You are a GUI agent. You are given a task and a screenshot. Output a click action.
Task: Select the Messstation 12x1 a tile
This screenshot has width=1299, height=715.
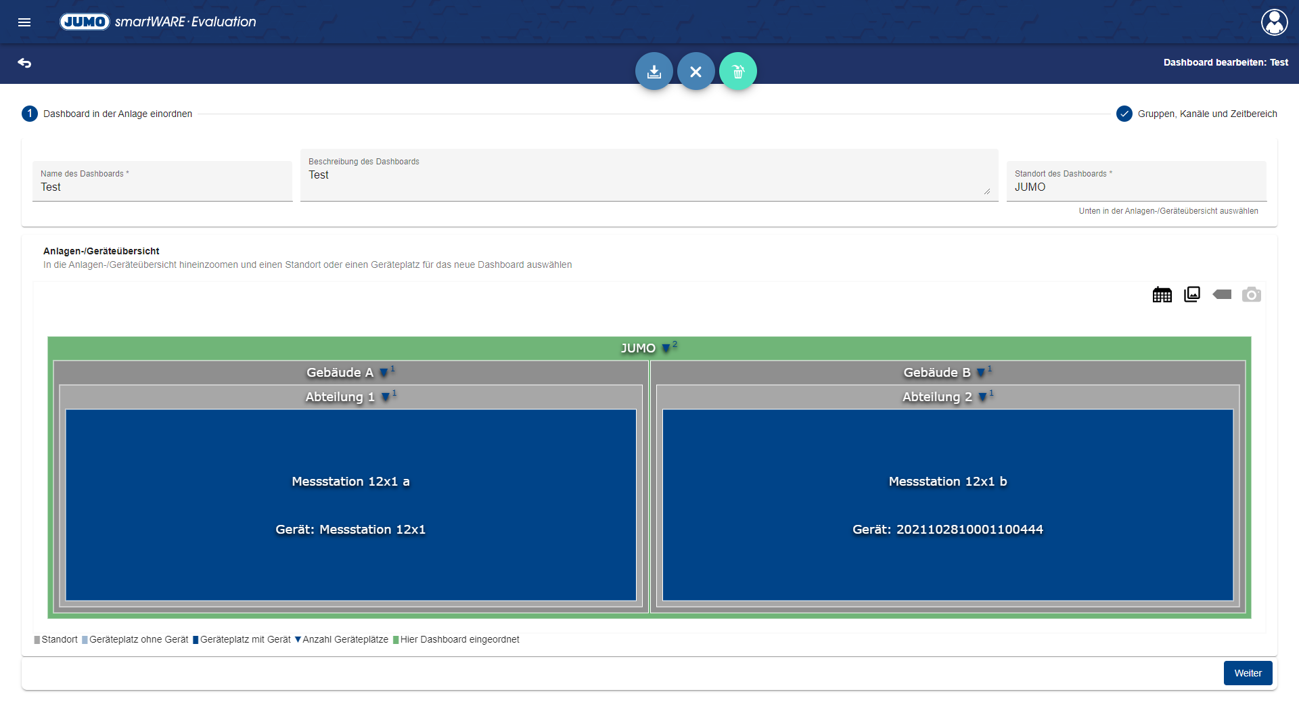(350, 505)
